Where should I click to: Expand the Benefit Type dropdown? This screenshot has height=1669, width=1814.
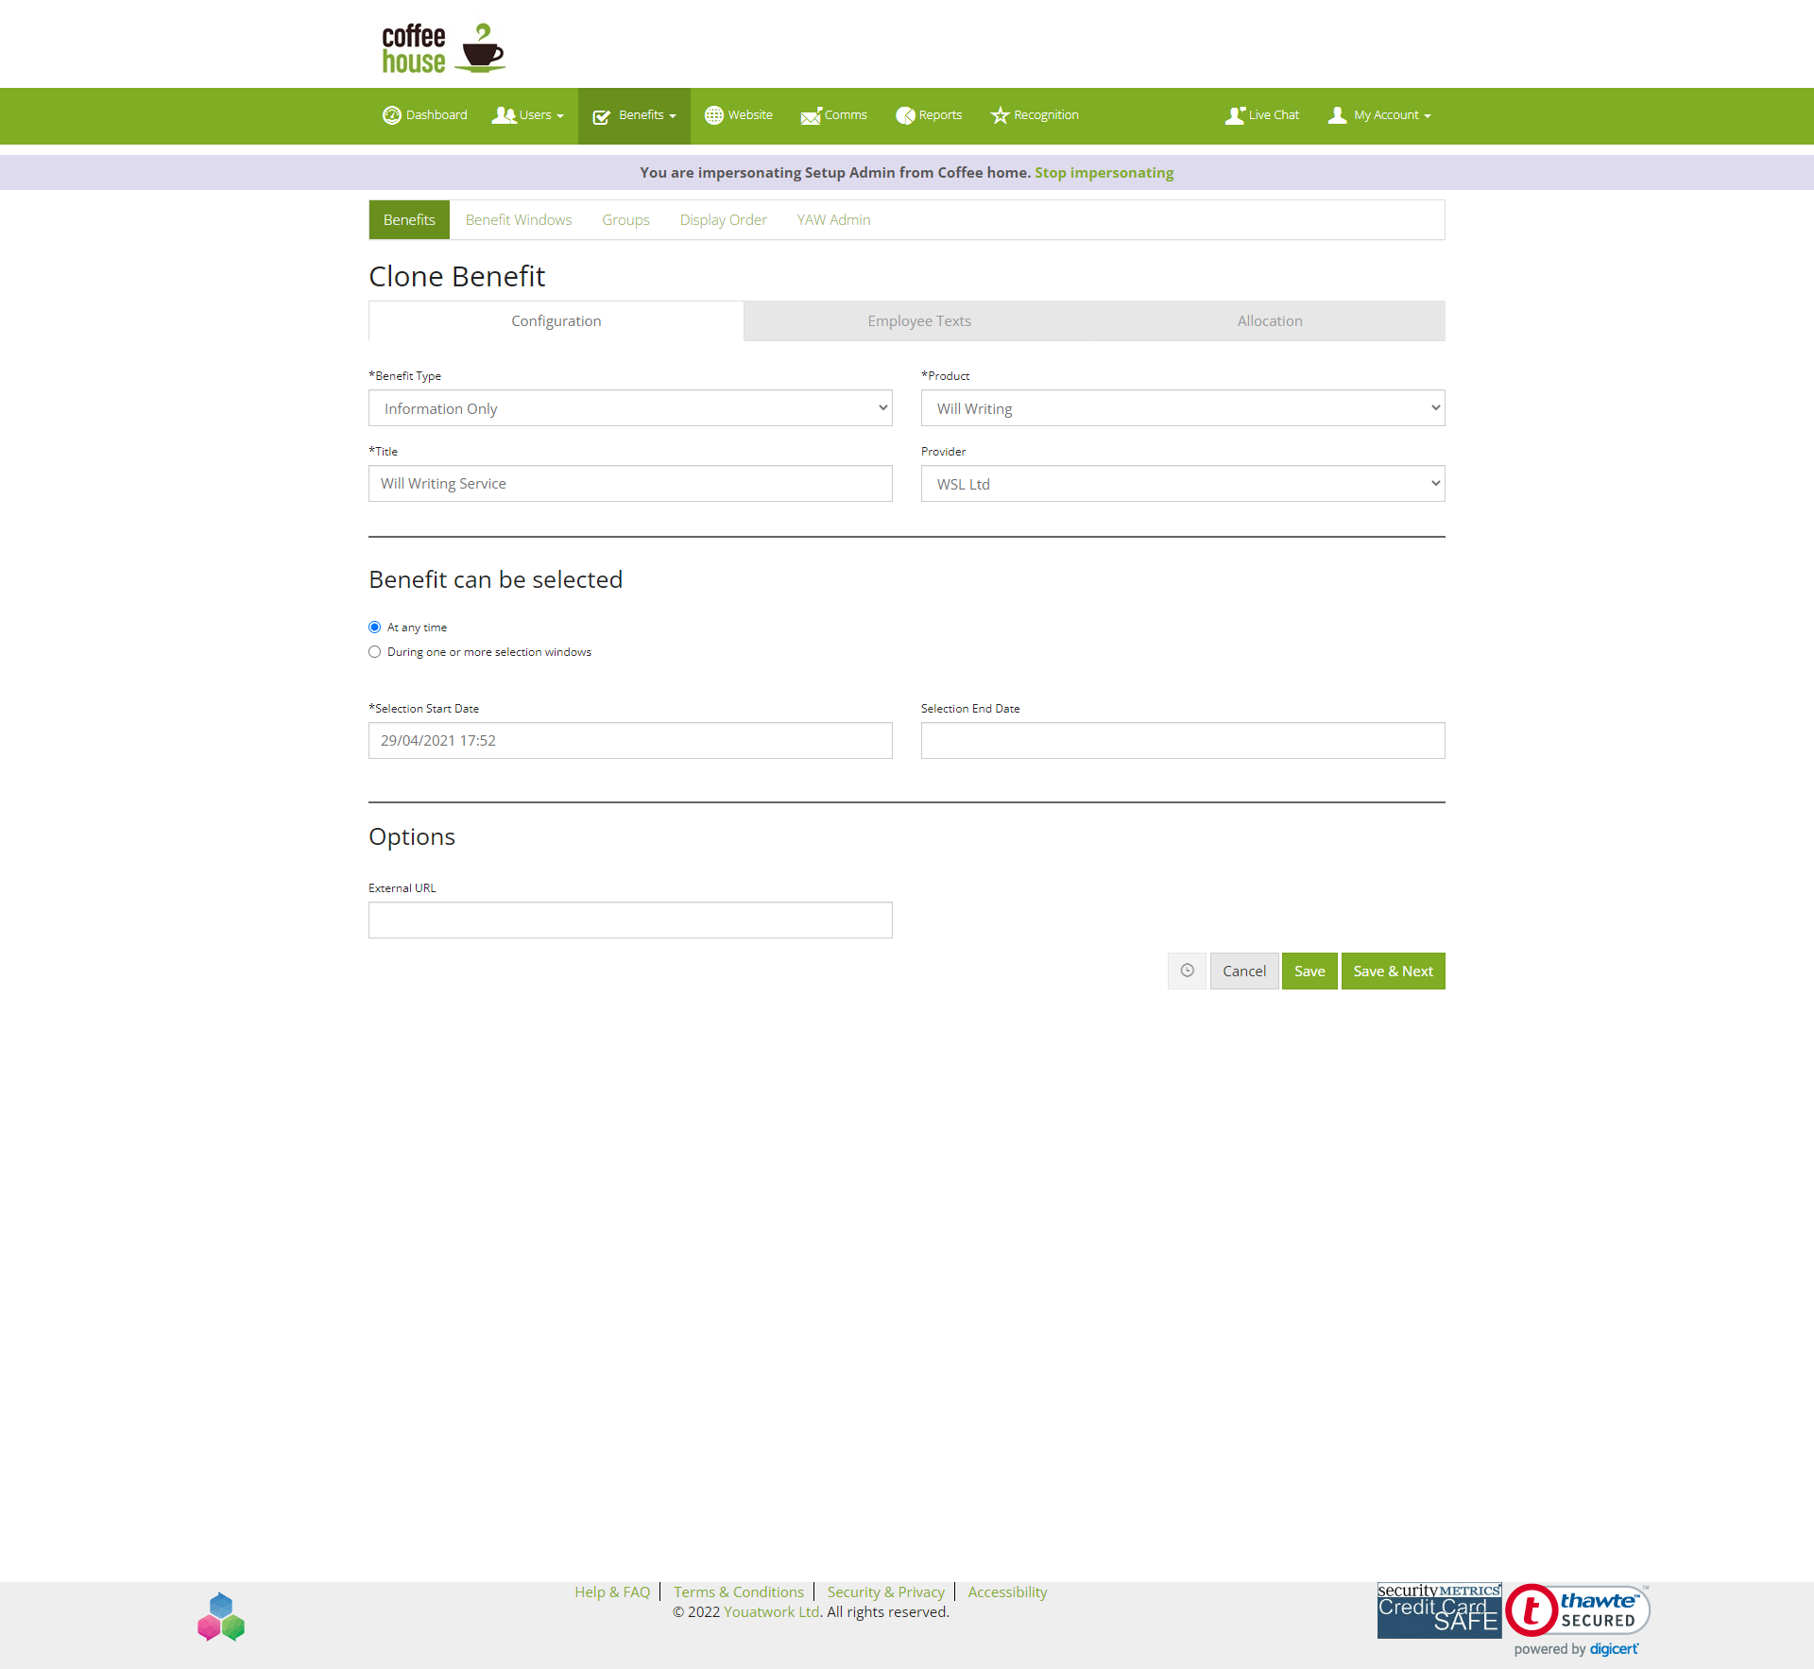pos(630,408)
